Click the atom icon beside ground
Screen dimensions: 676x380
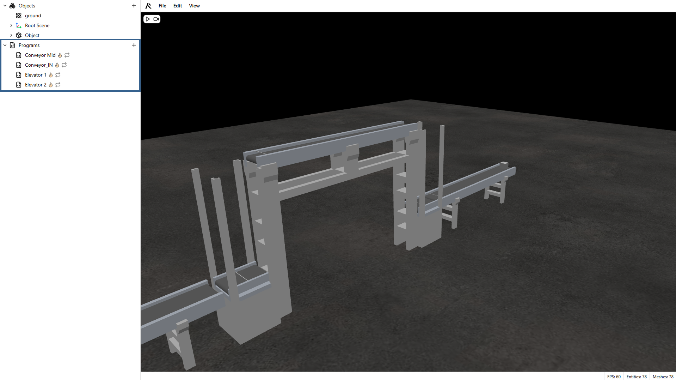point(19,16)
